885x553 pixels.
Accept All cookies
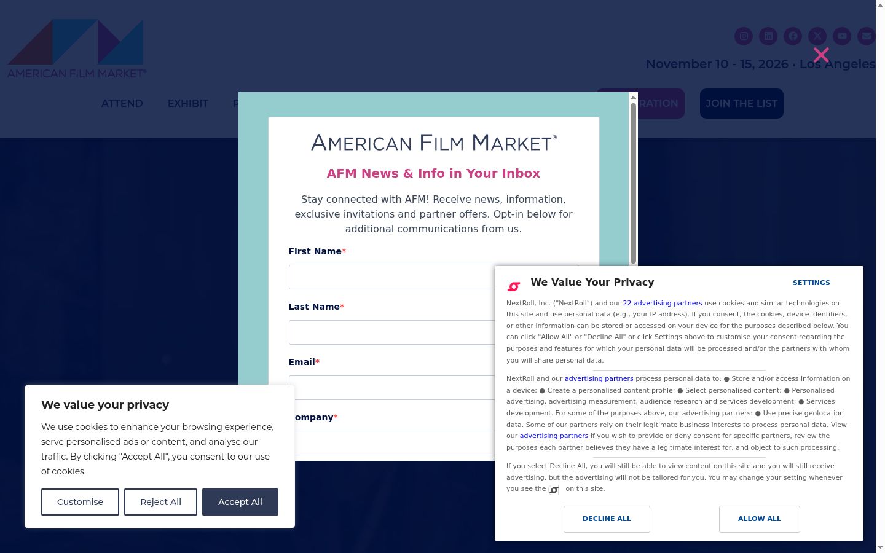(240, 502)
